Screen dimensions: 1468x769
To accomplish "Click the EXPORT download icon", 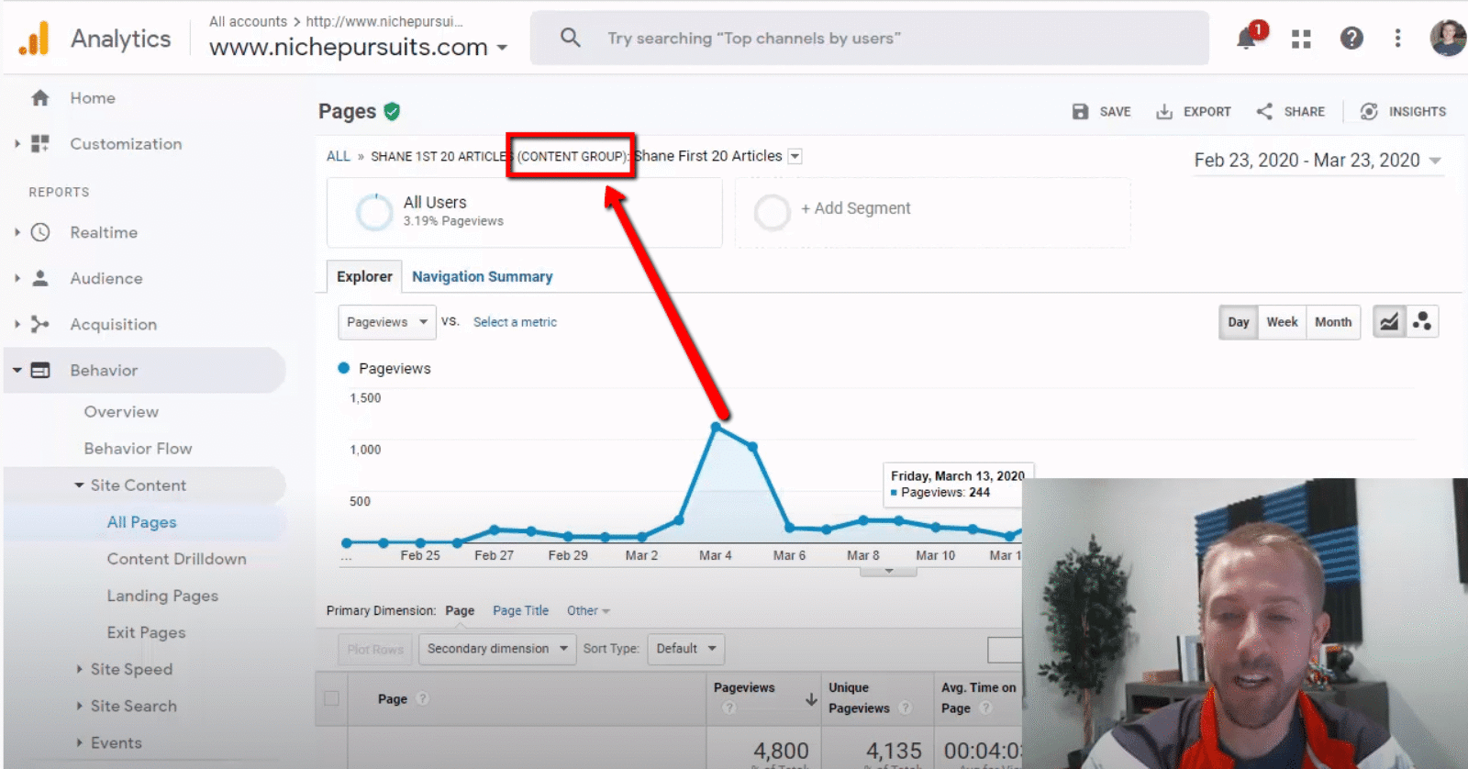I will tap(1164, 112).
